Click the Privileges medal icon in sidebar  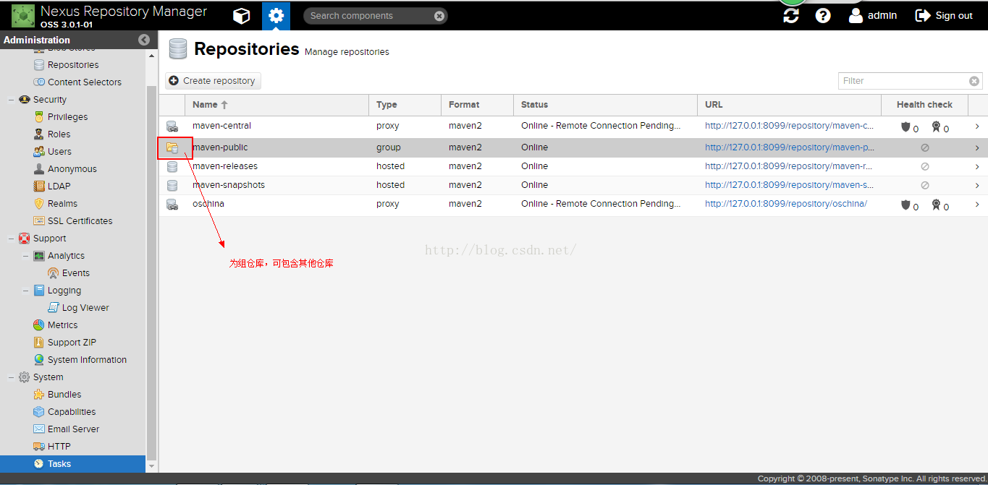39,117
